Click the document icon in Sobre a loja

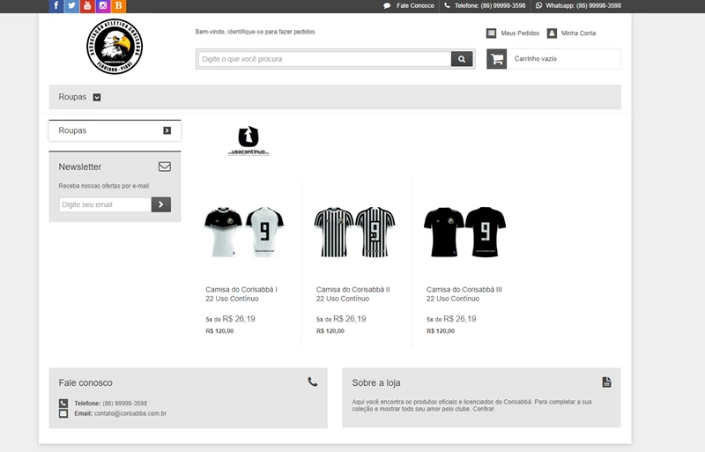[606, 382]
